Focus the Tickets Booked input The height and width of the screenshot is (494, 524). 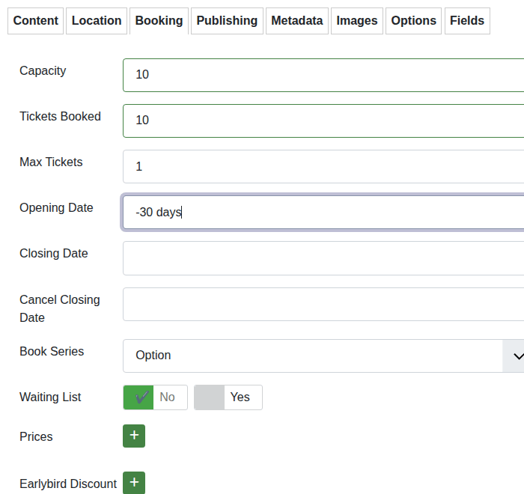click(x=322, y=121)
